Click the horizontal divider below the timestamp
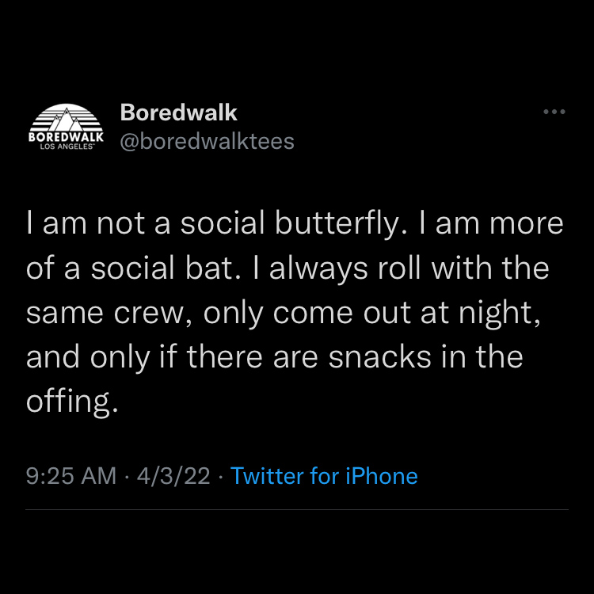594x594 pixels. coord(297,510)
